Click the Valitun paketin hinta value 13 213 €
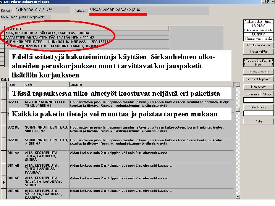The image size is (275, 206). pyautogui.click(x=258, y=26)
